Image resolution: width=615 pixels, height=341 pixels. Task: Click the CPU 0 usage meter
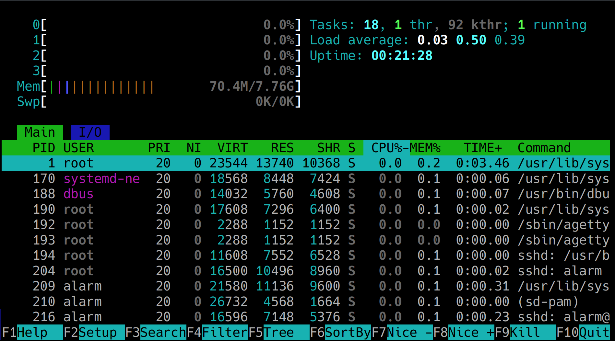[167, 25]
